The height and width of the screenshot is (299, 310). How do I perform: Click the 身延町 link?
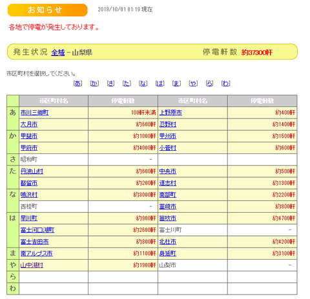pos(168,253)
